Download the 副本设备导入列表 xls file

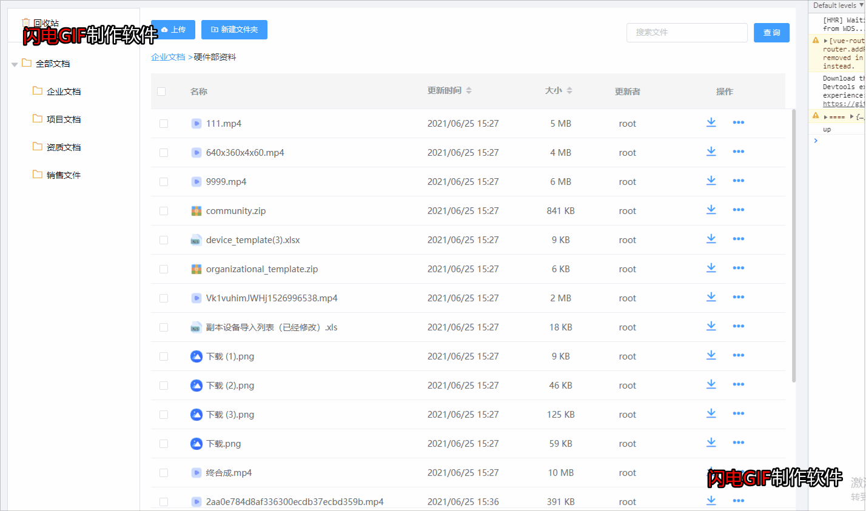711,326
